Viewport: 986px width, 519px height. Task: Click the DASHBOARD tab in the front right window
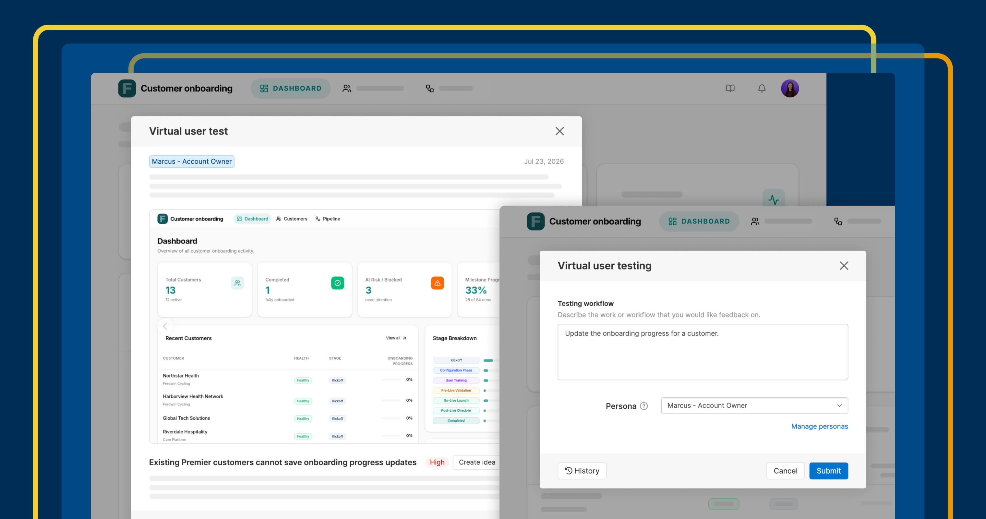pos(699,221)
